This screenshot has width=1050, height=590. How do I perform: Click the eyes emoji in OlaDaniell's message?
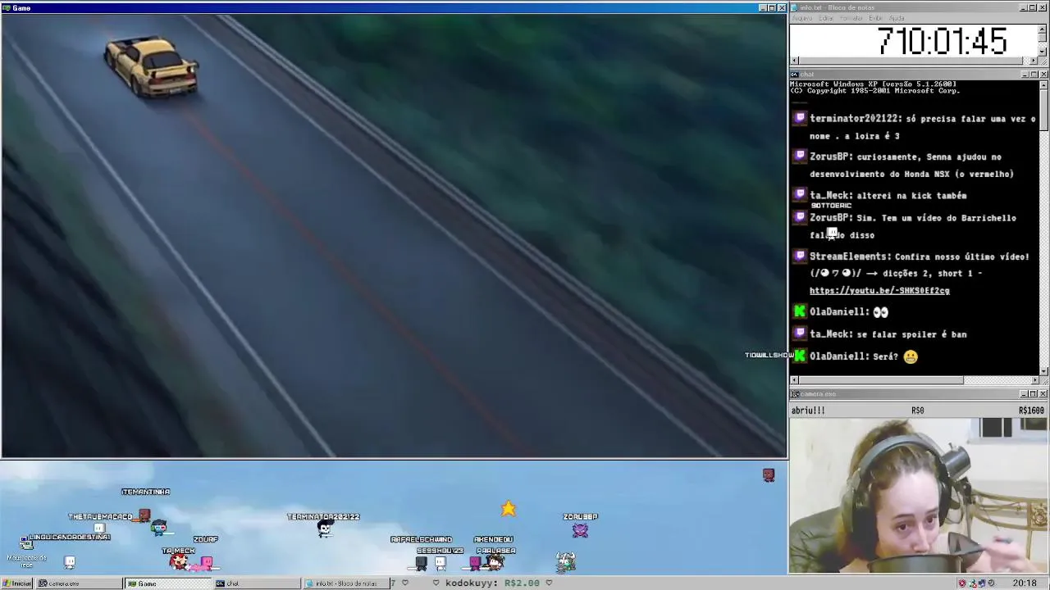pyautogui.click(x=880, y=312)
